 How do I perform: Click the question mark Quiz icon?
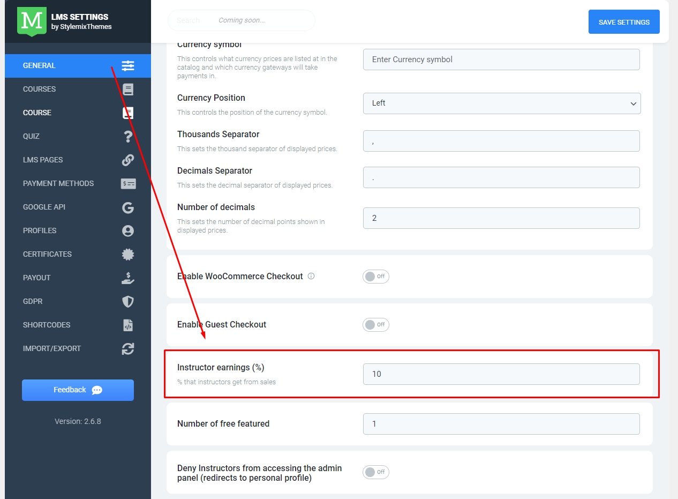[x=127, y=137]
